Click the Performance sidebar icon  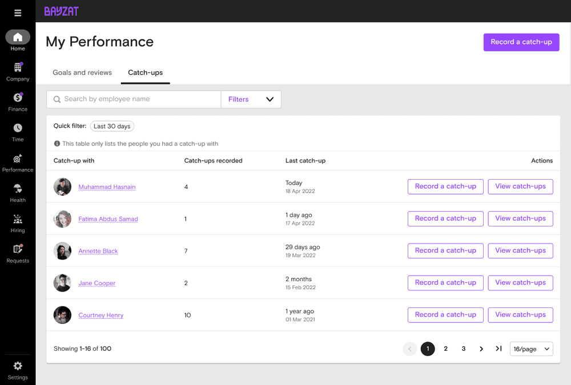point(17,161)
